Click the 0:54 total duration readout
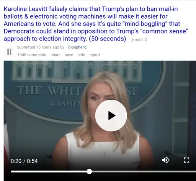 coord(32,161)
